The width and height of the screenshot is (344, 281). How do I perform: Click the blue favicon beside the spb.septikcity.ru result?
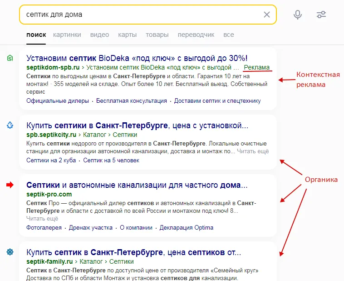[10, 125]
